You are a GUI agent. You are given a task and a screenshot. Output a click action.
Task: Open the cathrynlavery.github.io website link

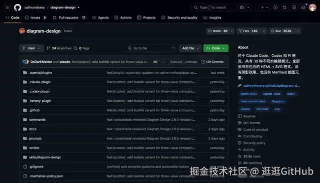(x=271, y=85)
